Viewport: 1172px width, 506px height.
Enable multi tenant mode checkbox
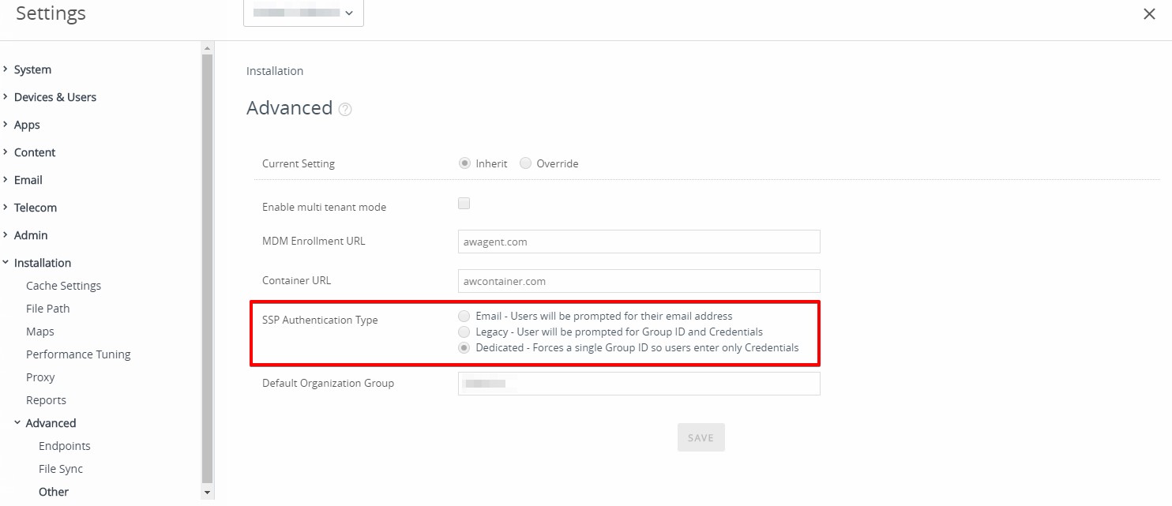coord(464,204)
